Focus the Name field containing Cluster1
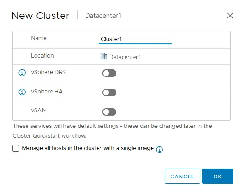Image resolution: width=243 pixels, height=194 pixels. tap(135, 39)
